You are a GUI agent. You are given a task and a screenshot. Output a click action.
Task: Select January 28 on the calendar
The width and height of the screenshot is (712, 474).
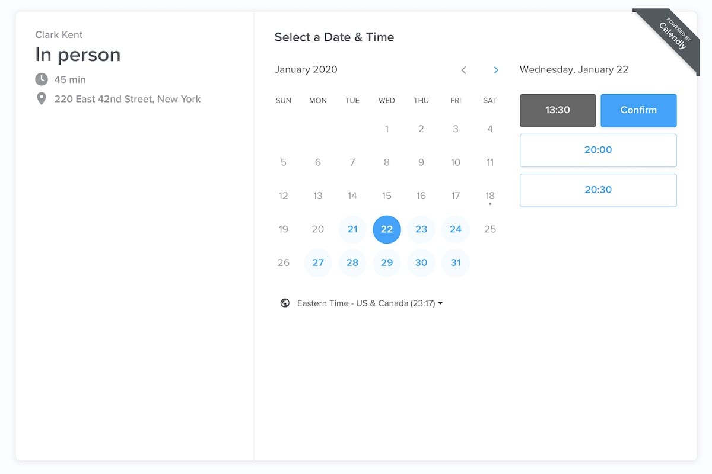pyautogui.click(x=352, y=262)
